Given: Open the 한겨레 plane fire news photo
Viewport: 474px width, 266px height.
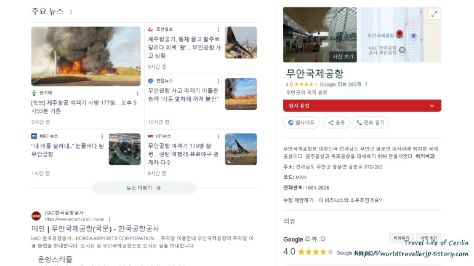Looking at the screenshot, I should (86, 57).
